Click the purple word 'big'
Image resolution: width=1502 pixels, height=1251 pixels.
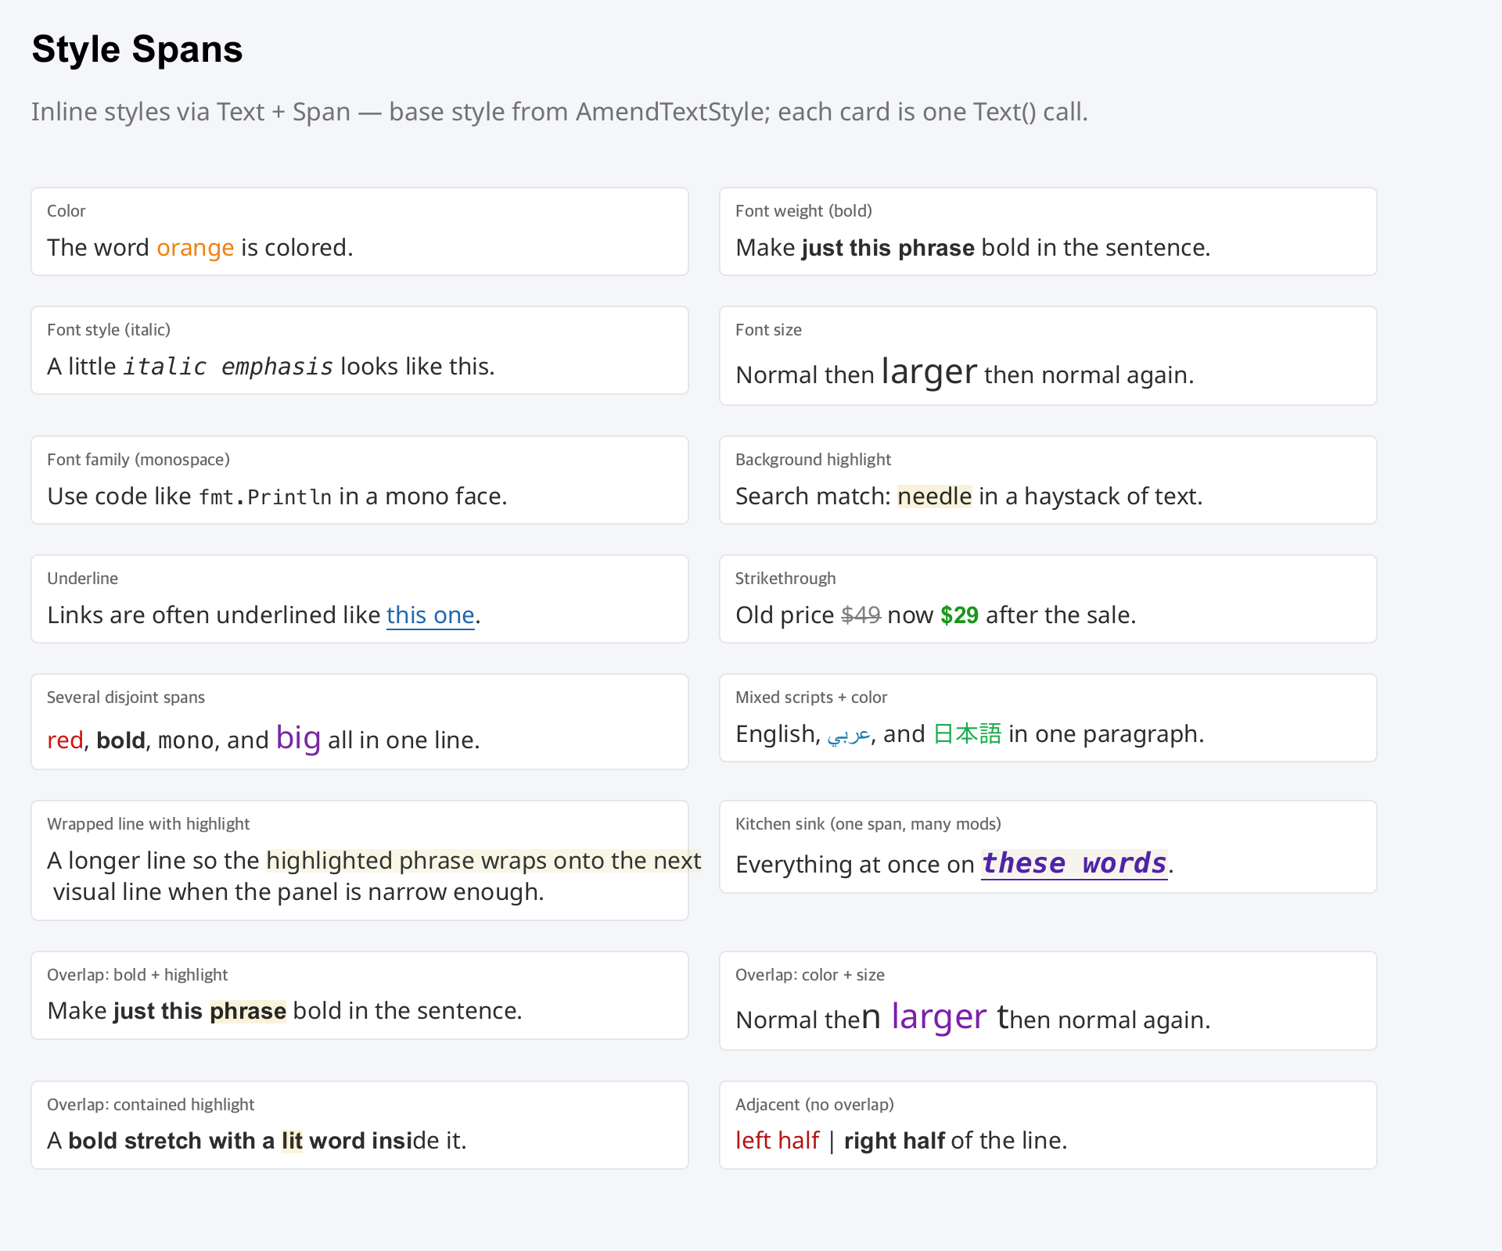298,738
